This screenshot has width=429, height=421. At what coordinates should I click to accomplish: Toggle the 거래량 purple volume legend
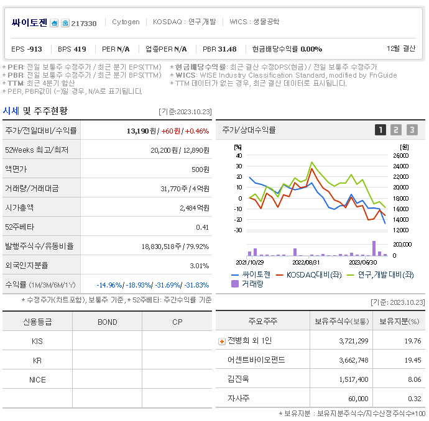point(247,284)
